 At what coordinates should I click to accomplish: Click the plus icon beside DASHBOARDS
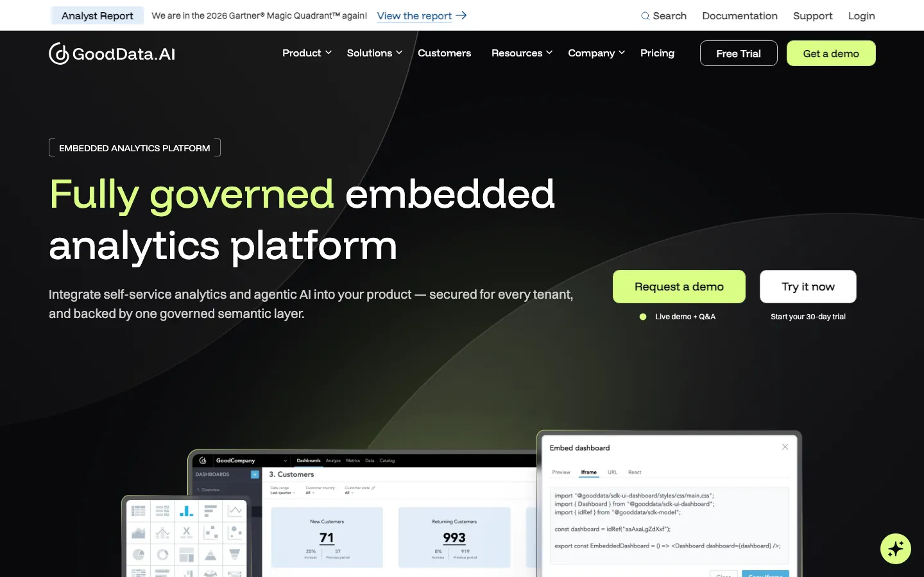click(255, 474)
